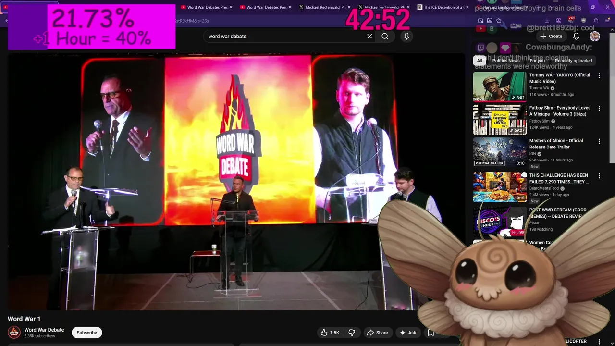Image resolution: width=615 pixels, height=346 pixels.
Task: Open browser downloads arrow icon
Action: point(547,21)
